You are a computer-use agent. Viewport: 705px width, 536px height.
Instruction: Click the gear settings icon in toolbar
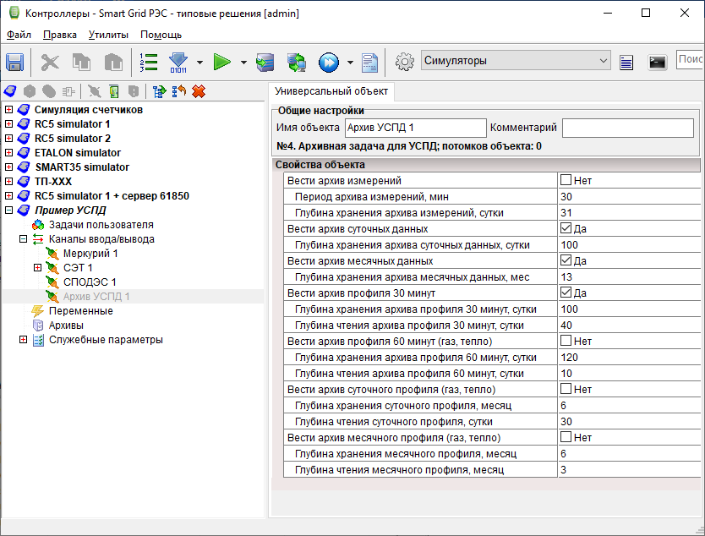pos(405,62)
